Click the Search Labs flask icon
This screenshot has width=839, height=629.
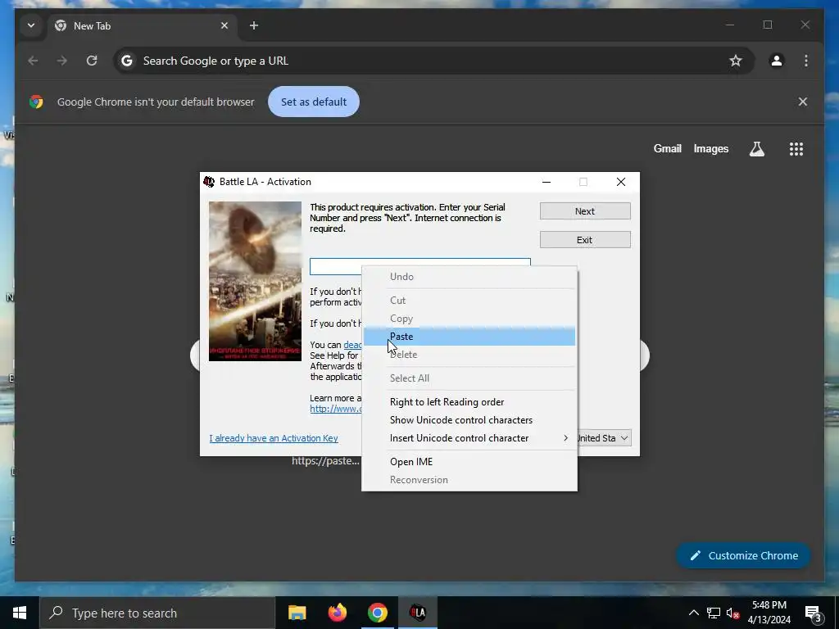[x=756, y=149]
